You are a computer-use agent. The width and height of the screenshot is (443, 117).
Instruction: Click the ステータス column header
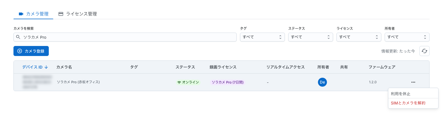(x=185, y=67)
